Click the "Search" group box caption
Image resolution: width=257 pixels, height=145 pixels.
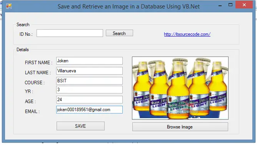tap(23, 25)
